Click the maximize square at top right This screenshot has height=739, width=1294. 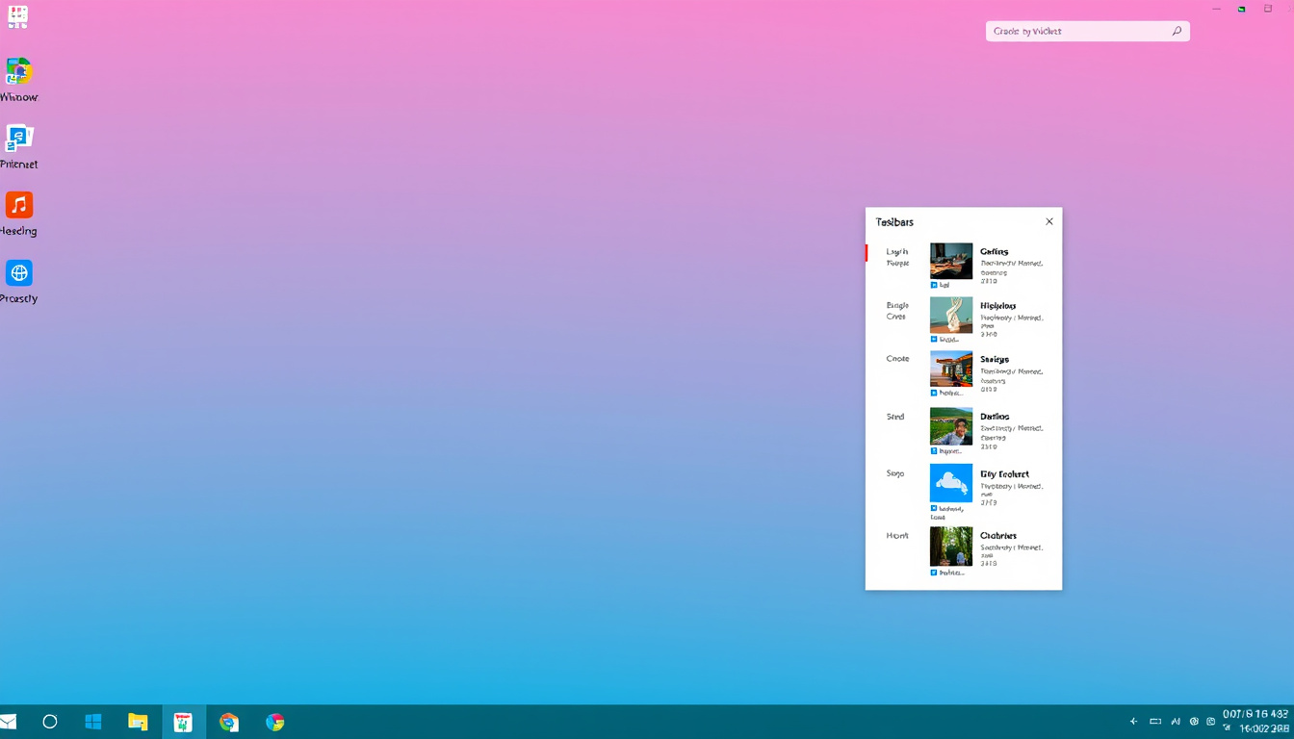[x=1268, y=9]
